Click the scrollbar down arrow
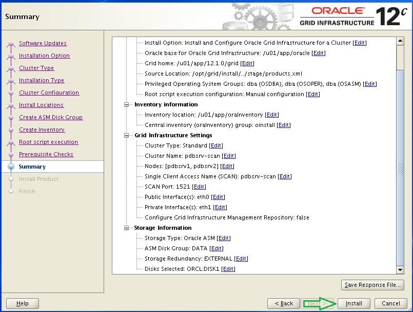413x312 pixels. [x=400, y=270]
